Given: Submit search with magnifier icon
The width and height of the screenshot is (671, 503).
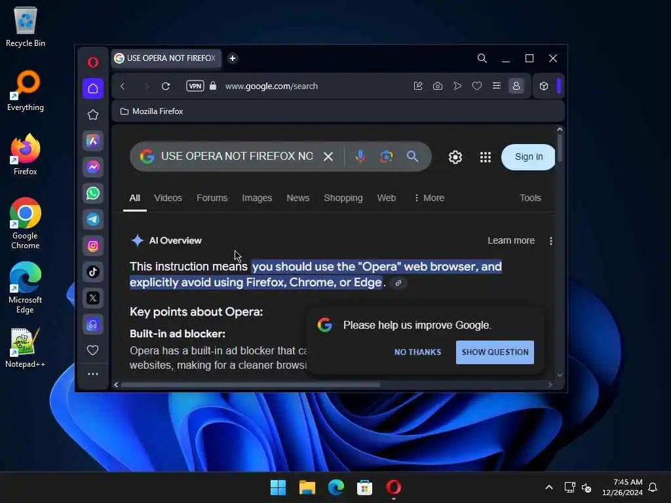Looking at the screenshot, I should [413, 157].
